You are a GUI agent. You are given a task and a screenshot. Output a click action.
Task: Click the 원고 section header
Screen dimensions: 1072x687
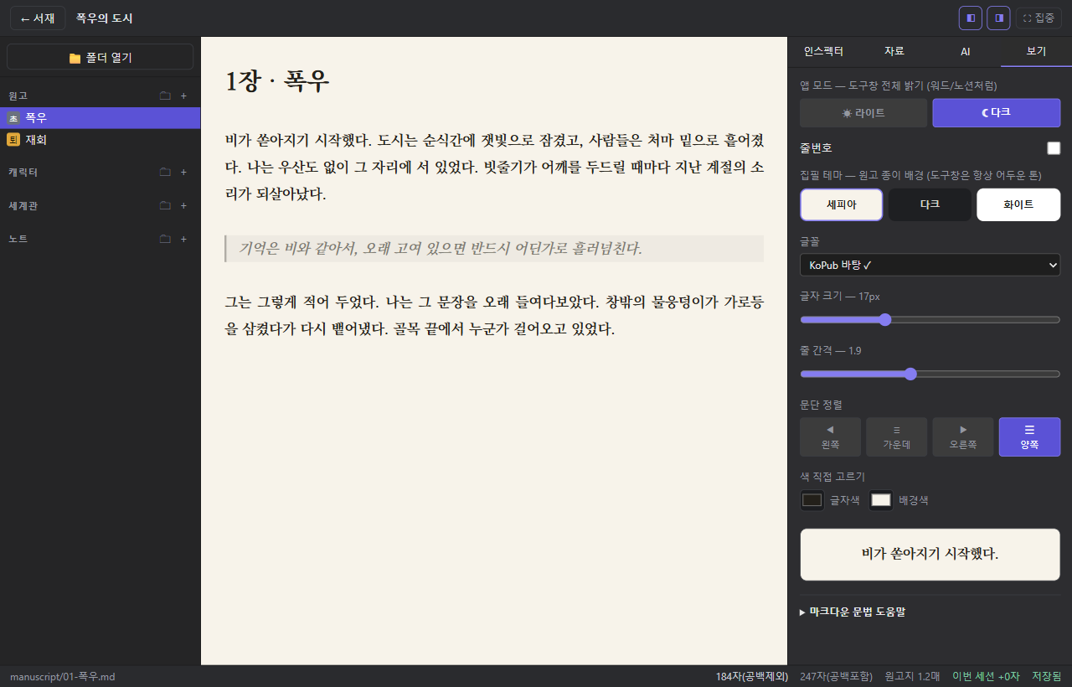tap(18, 96)
